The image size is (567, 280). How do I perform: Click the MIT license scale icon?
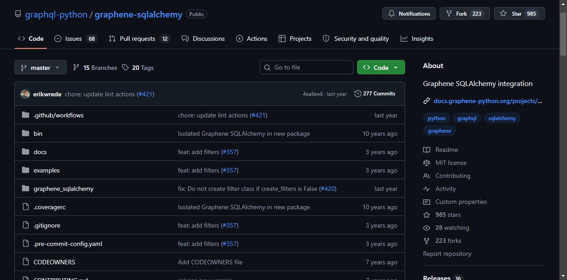click(x=427, y=163)
